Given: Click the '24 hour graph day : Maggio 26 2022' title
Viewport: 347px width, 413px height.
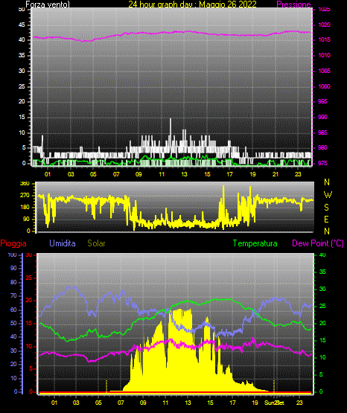Looking at the screenshot, I should point(192,4).
